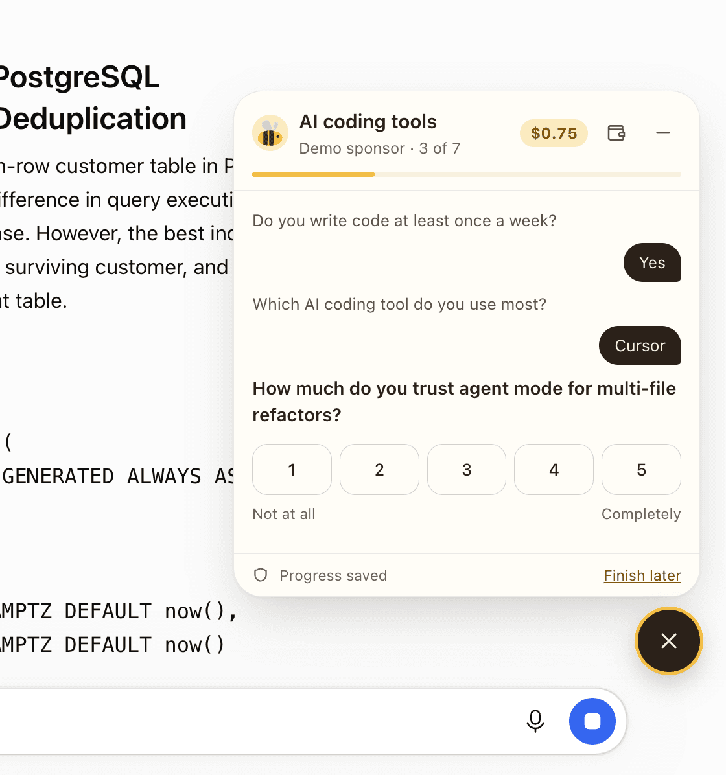Viewport: 726px width, 775px height.
Task: Click the 'Demo sponsor · 3 of 7' text
Action: click(x=380, y=148)
